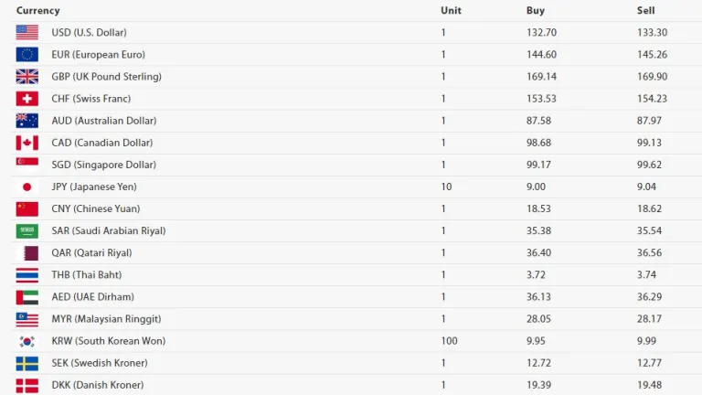
Task: Click the Canadian flag icon
Action: coord(27,143)
